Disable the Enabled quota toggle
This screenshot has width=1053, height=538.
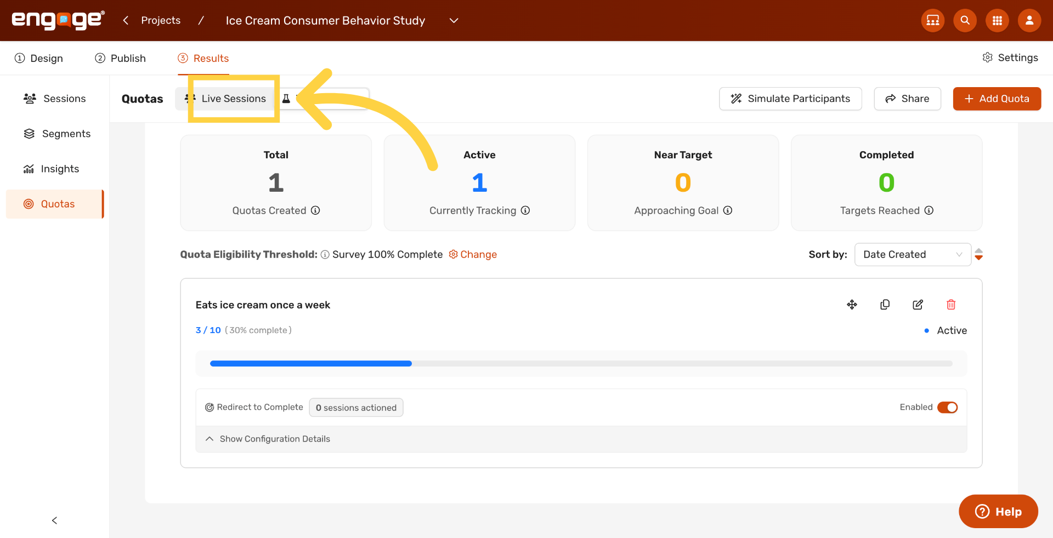coord(947,407)
